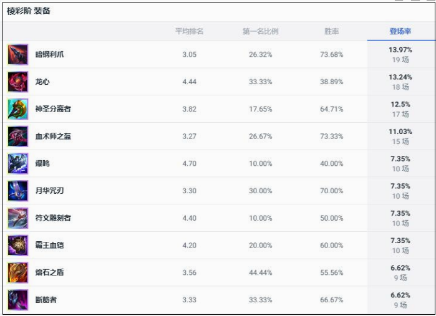Open the 暗钢利爪 name link
This screenshot has width=436, height=316.
(x=49, y=54)
